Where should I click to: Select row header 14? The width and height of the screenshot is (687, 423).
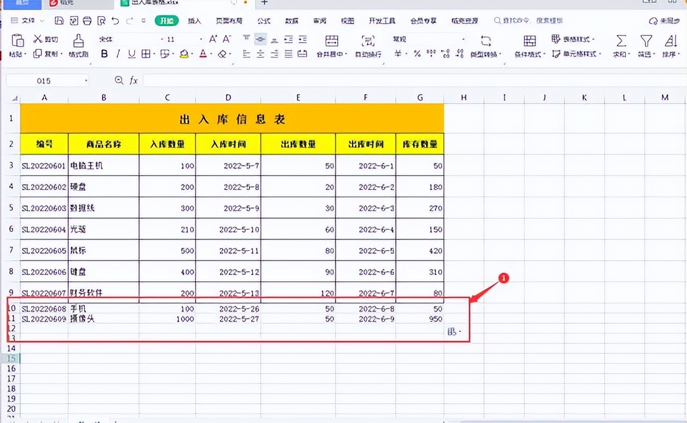(12, 348)
